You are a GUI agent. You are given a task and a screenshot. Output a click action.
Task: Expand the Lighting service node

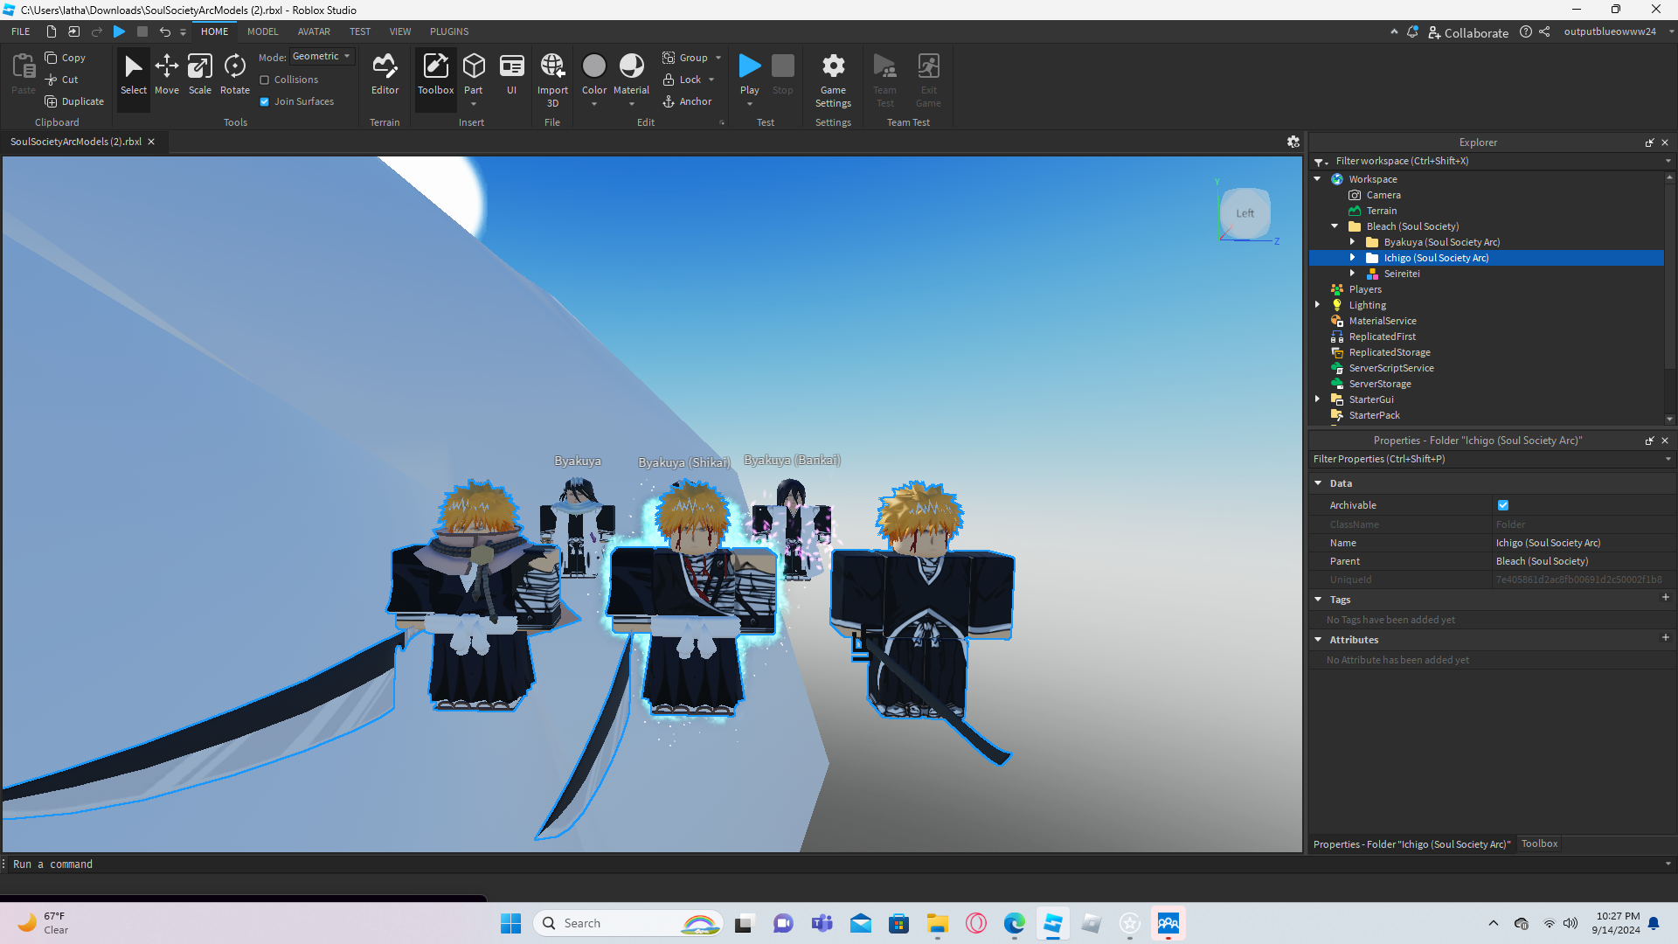click(x=1318, y=305)
